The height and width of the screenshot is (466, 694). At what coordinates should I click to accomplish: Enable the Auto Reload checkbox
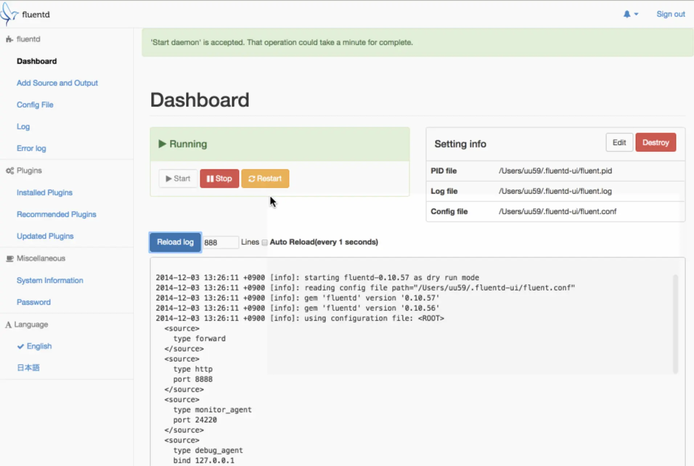(265, 242)
